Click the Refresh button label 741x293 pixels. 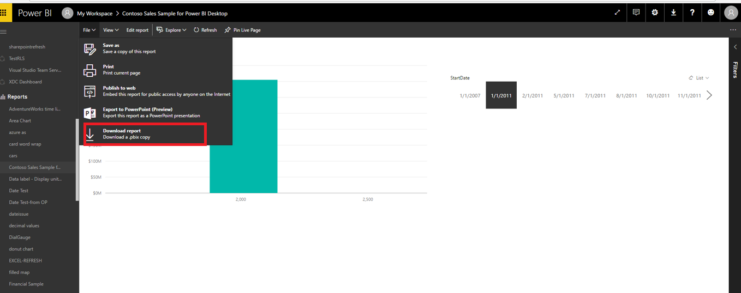pyautogui.click(x=209, y=30)
